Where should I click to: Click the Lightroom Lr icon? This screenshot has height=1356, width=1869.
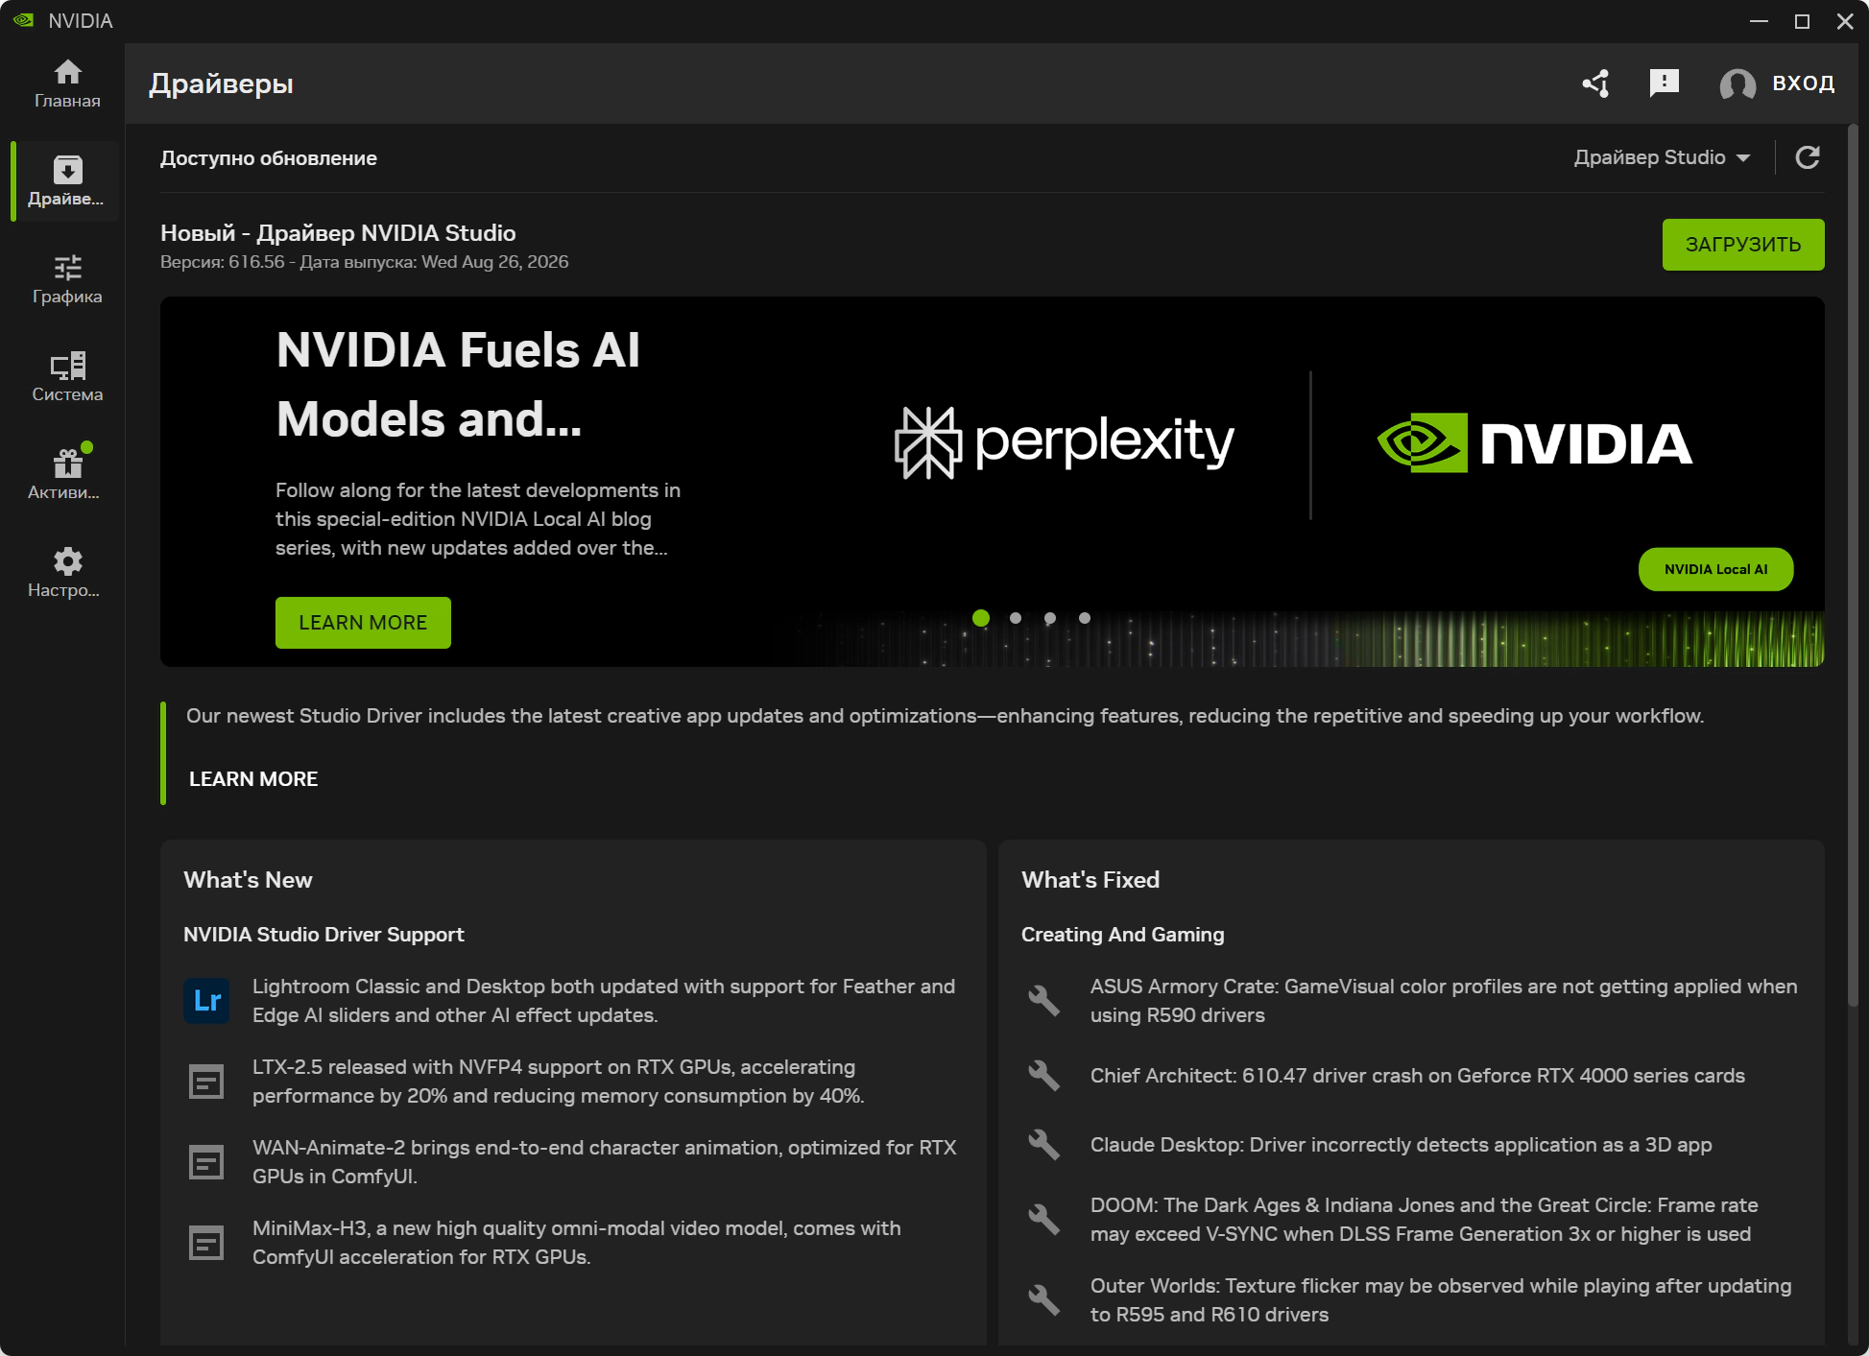pyautogui.click(x=206, y=1001)
